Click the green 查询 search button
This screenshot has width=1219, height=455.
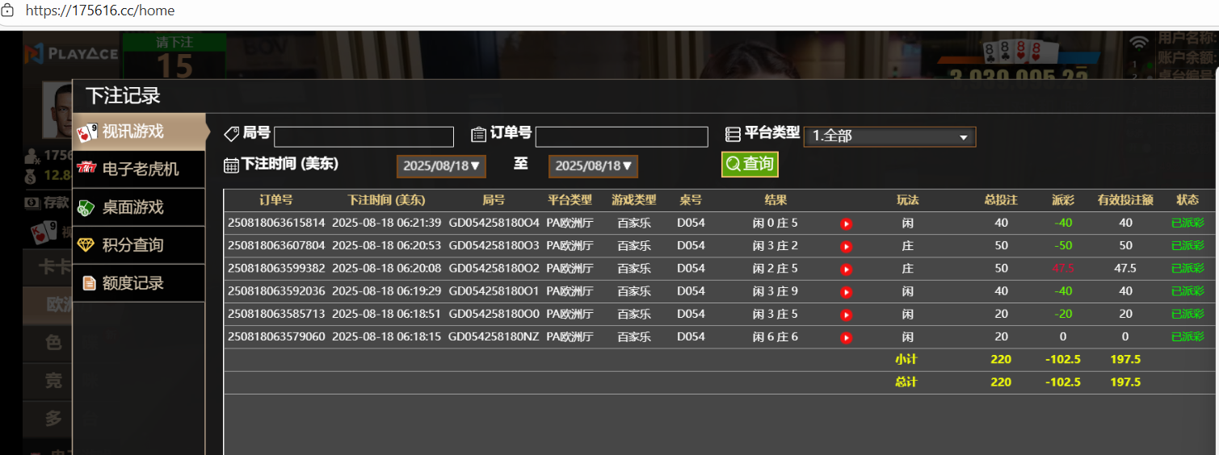tap(750, 164)
